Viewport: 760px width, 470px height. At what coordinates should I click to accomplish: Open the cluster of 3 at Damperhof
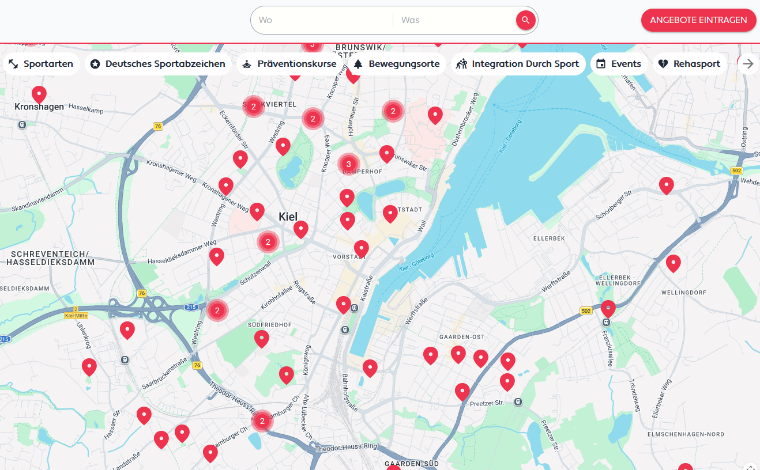(x=348, y=164)
